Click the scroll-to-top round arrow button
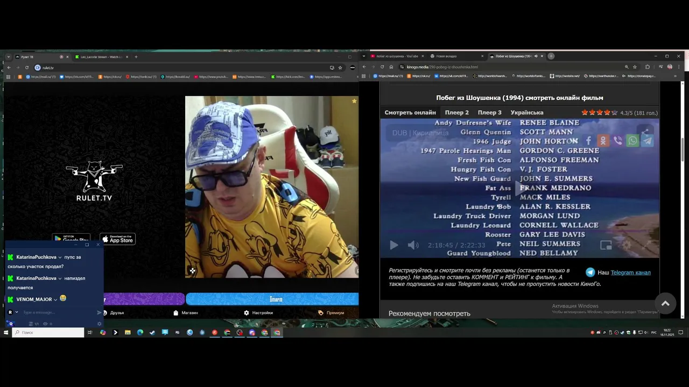The height and width of the screenshot is (387, 689). coord(665,303)
